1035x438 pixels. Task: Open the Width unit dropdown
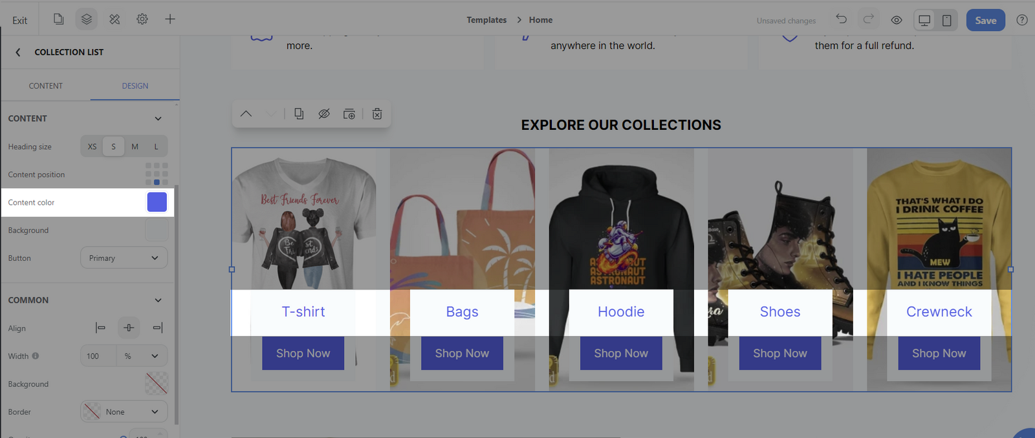pyautogui.click(x=142, y=356)
